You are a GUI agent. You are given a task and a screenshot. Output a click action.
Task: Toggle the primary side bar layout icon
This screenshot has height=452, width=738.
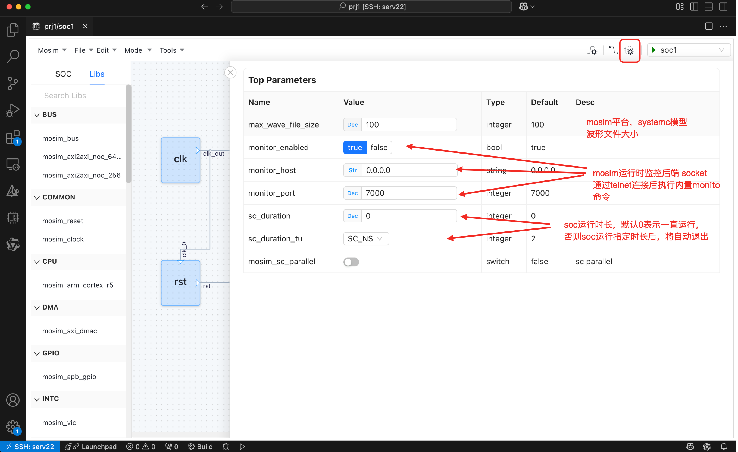click(694, 7)
